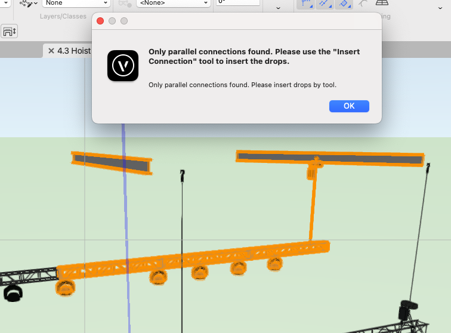Select the black spotlight fixture at bottom right
Image resolution: width=451 pixels, height=333 pixels.
(407, 310)
